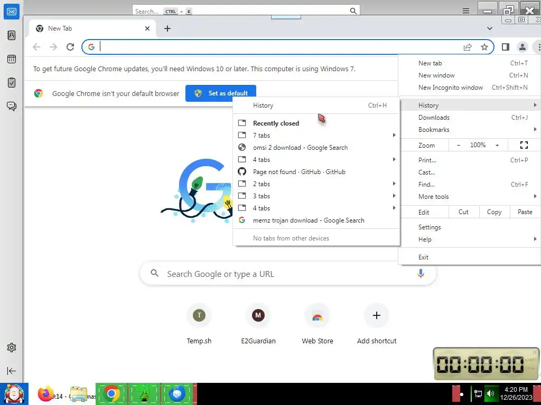Select New window menu item
The image size is (541, 405).
(470, 75)
